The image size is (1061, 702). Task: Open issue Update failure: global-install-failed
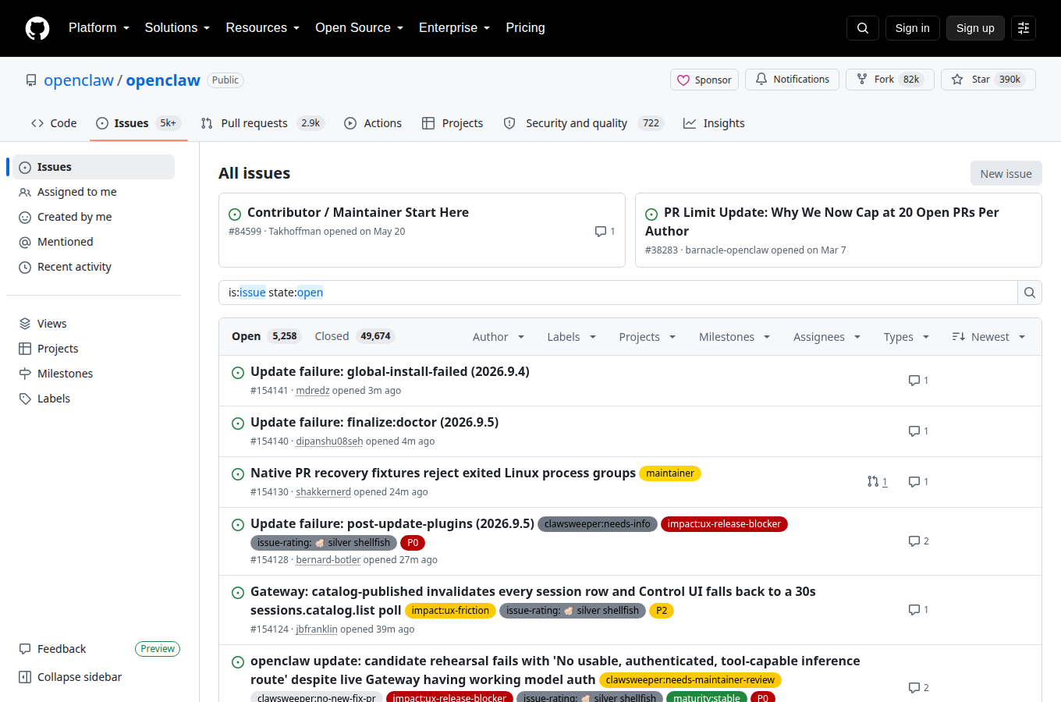point(390,371)
